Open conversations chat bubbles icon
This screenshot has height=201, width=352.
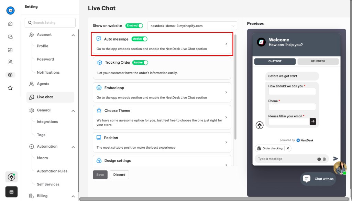[10, 37]
